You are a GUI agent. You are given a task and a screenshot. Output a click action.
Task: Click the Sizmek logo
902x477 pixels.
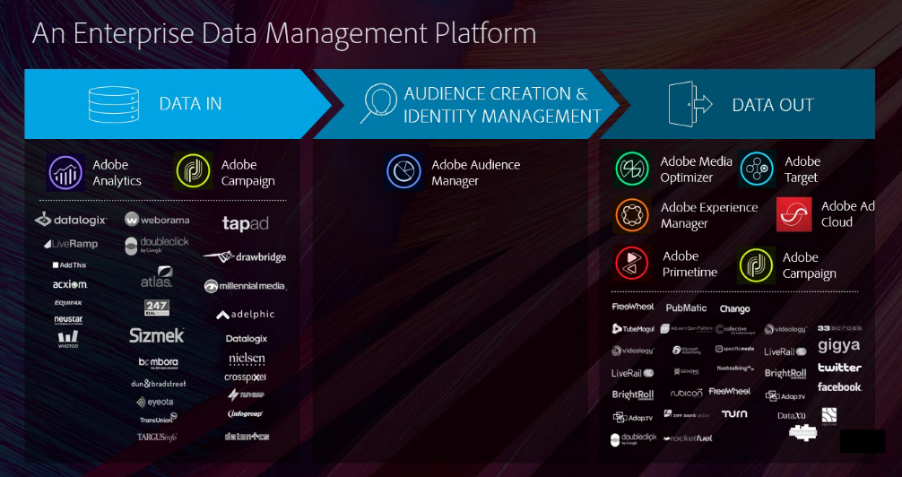pos(157,335)
